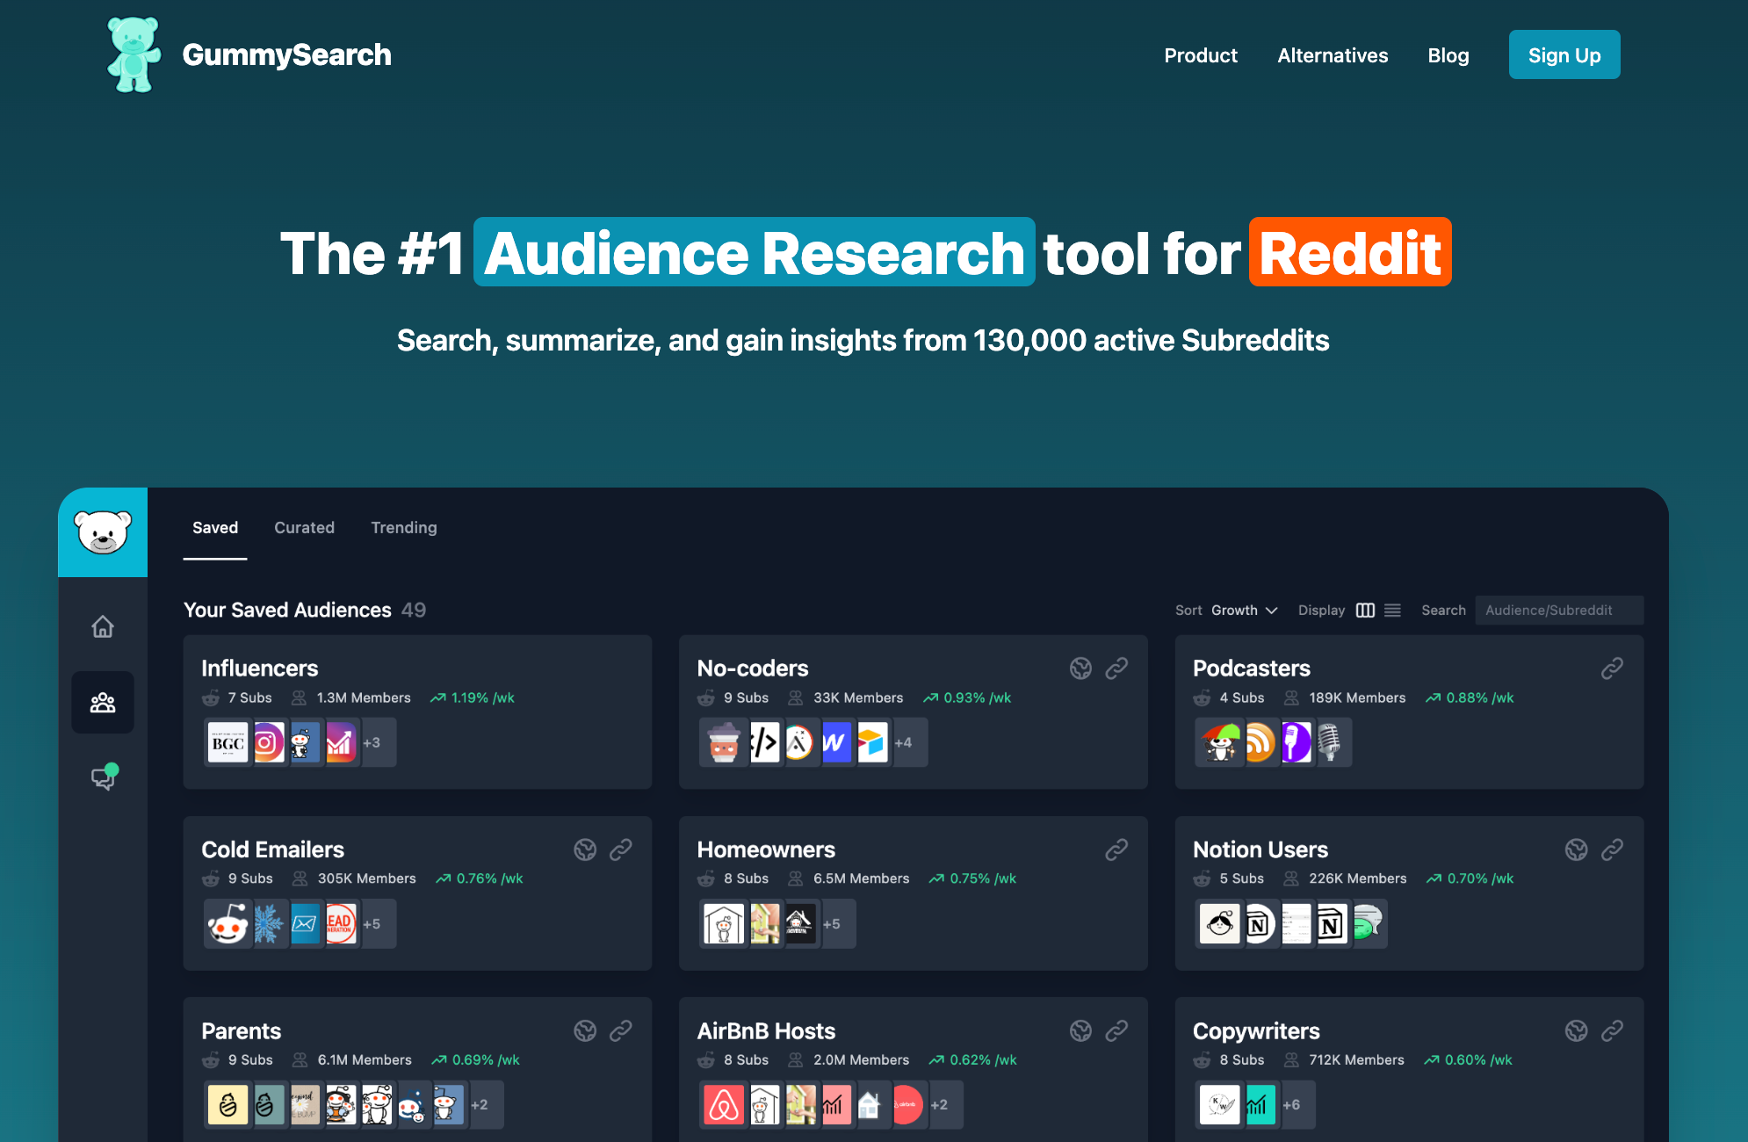1748x1142 pixels.
Task: Click the Your Saved Audiences heading
Action: (287, 611)
